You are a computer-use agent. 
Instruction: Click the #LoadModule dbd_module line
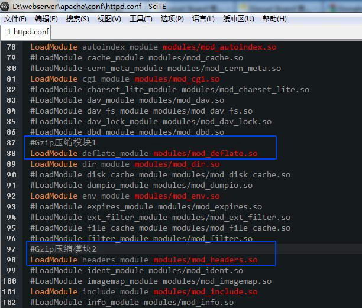tap(127, 132)
